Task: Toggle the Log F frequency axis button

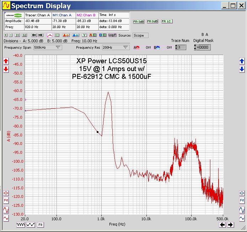Action: [x=112, y=35]
